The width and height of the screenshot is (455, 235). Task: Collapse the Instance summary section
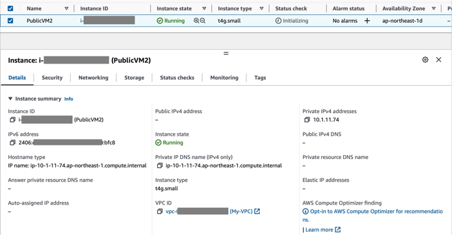coord(10,99)
